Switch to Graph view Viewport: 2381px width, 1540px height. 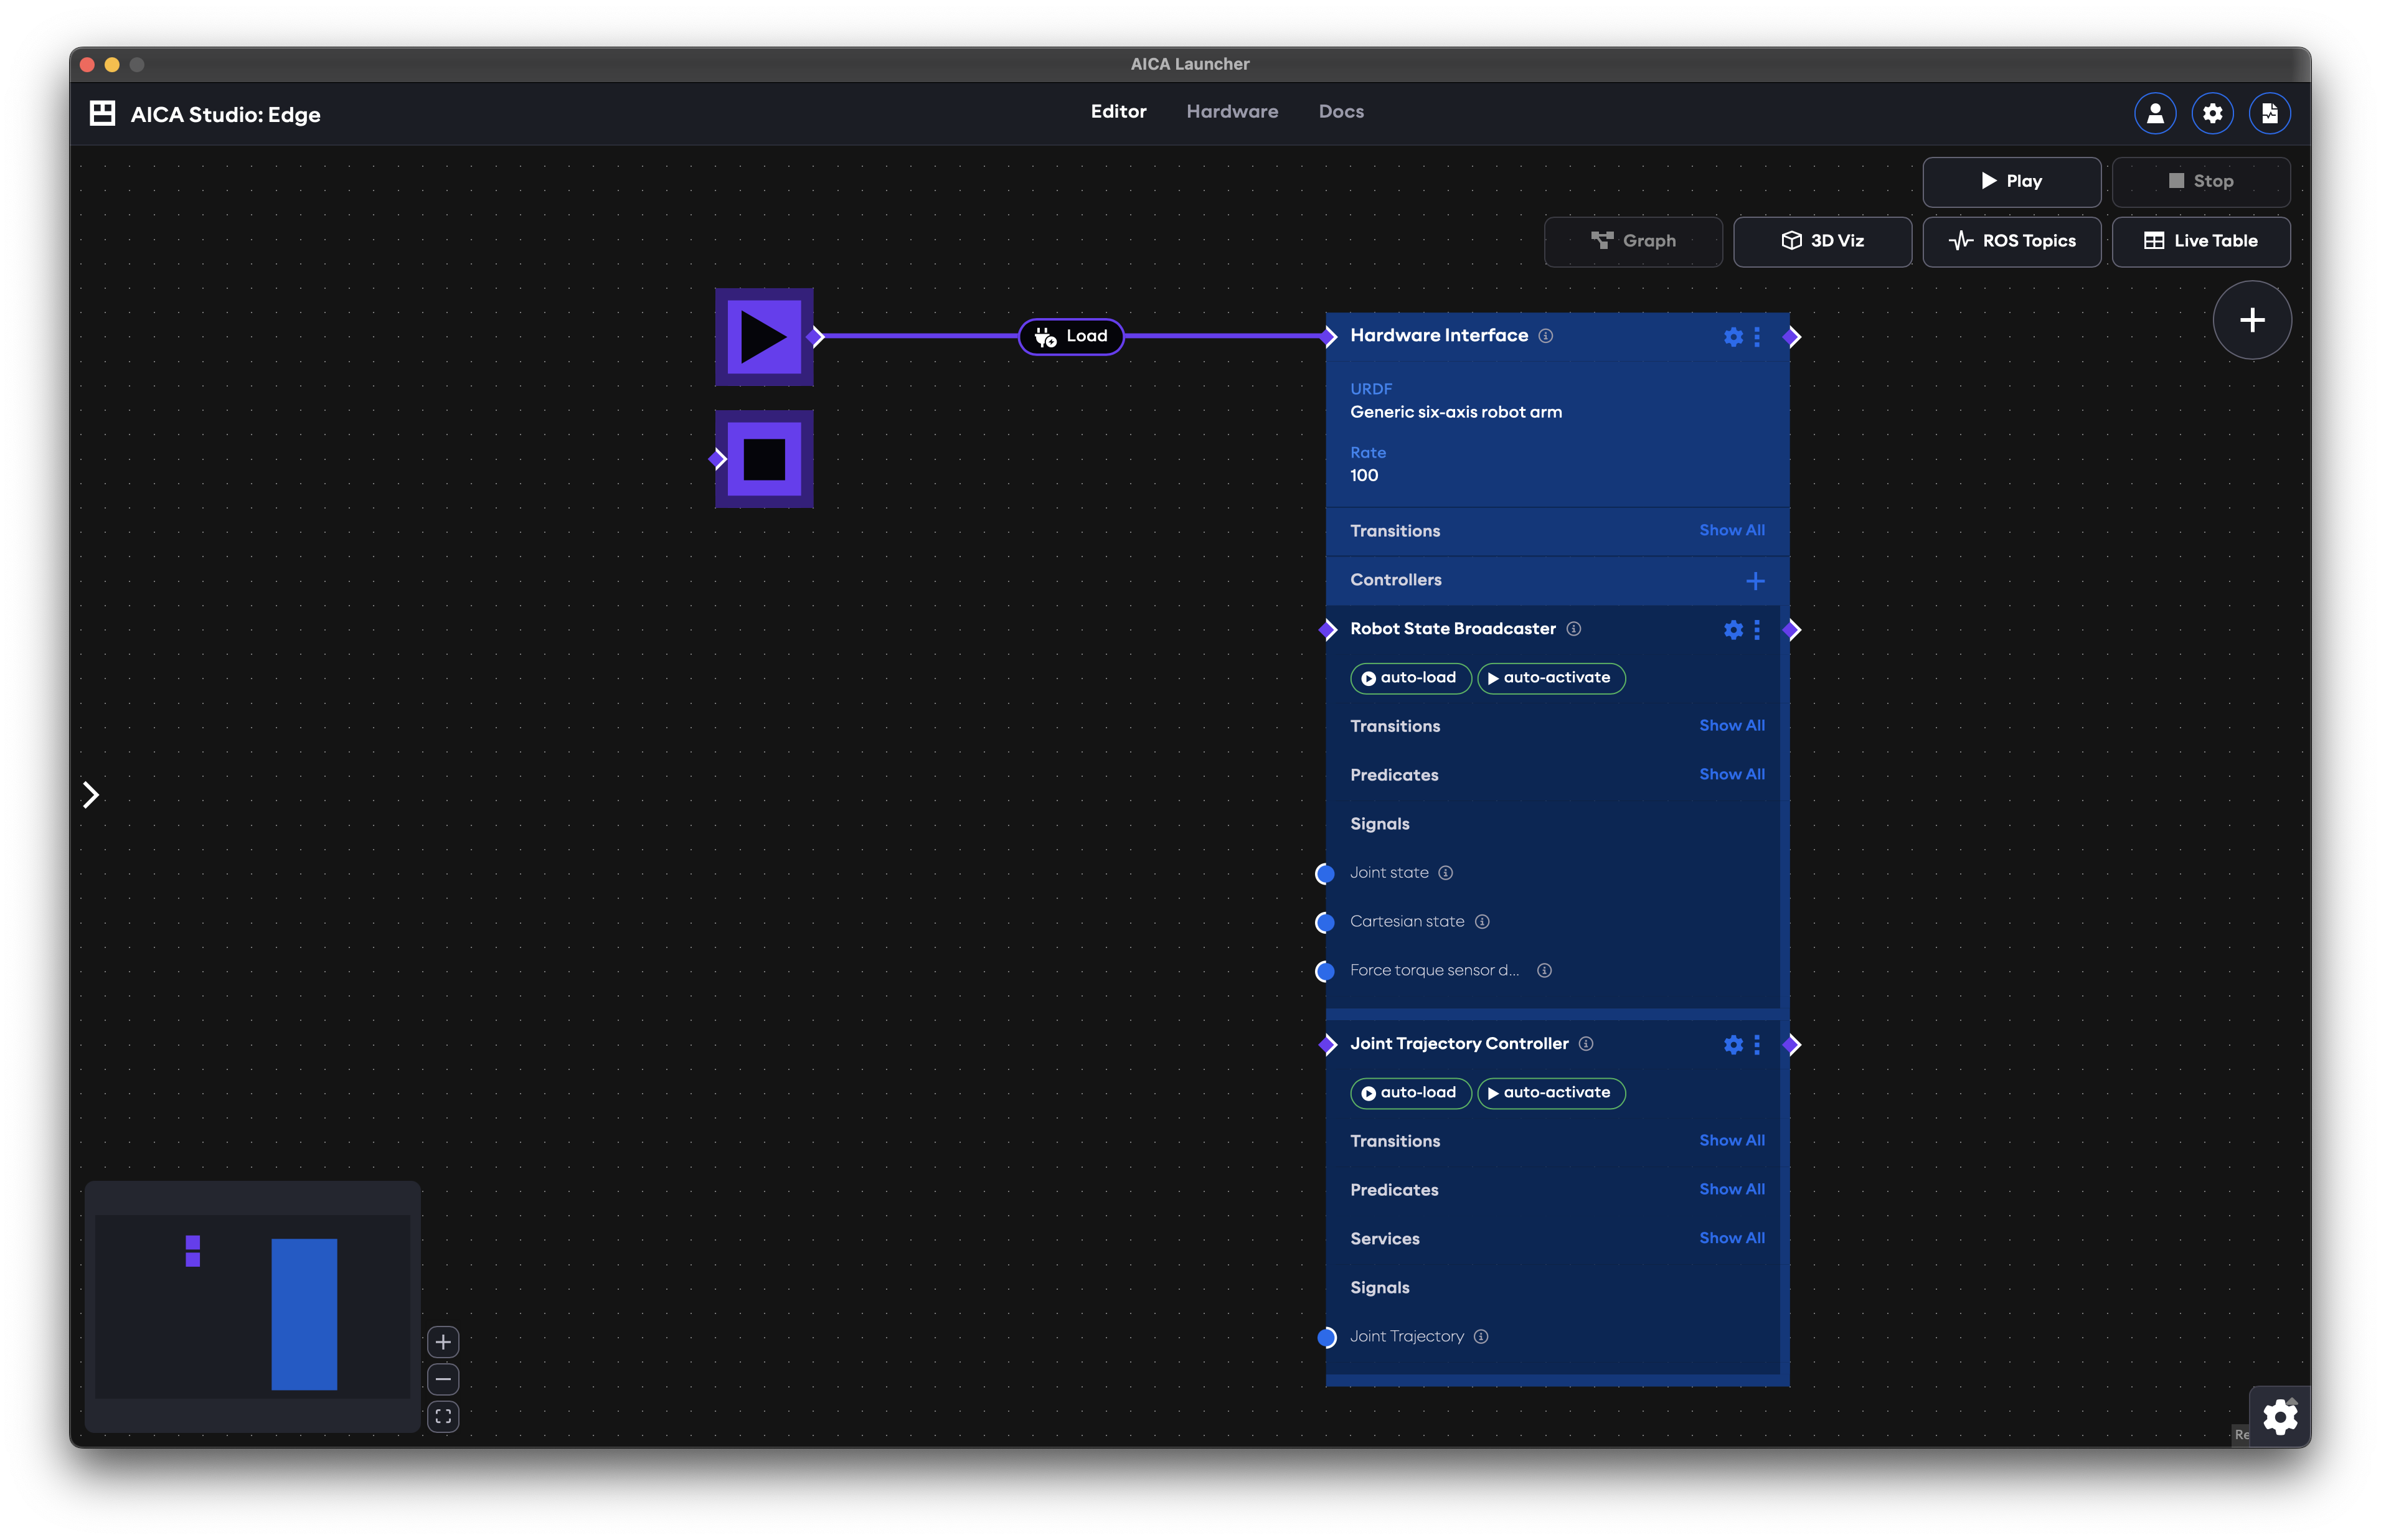1633,241
